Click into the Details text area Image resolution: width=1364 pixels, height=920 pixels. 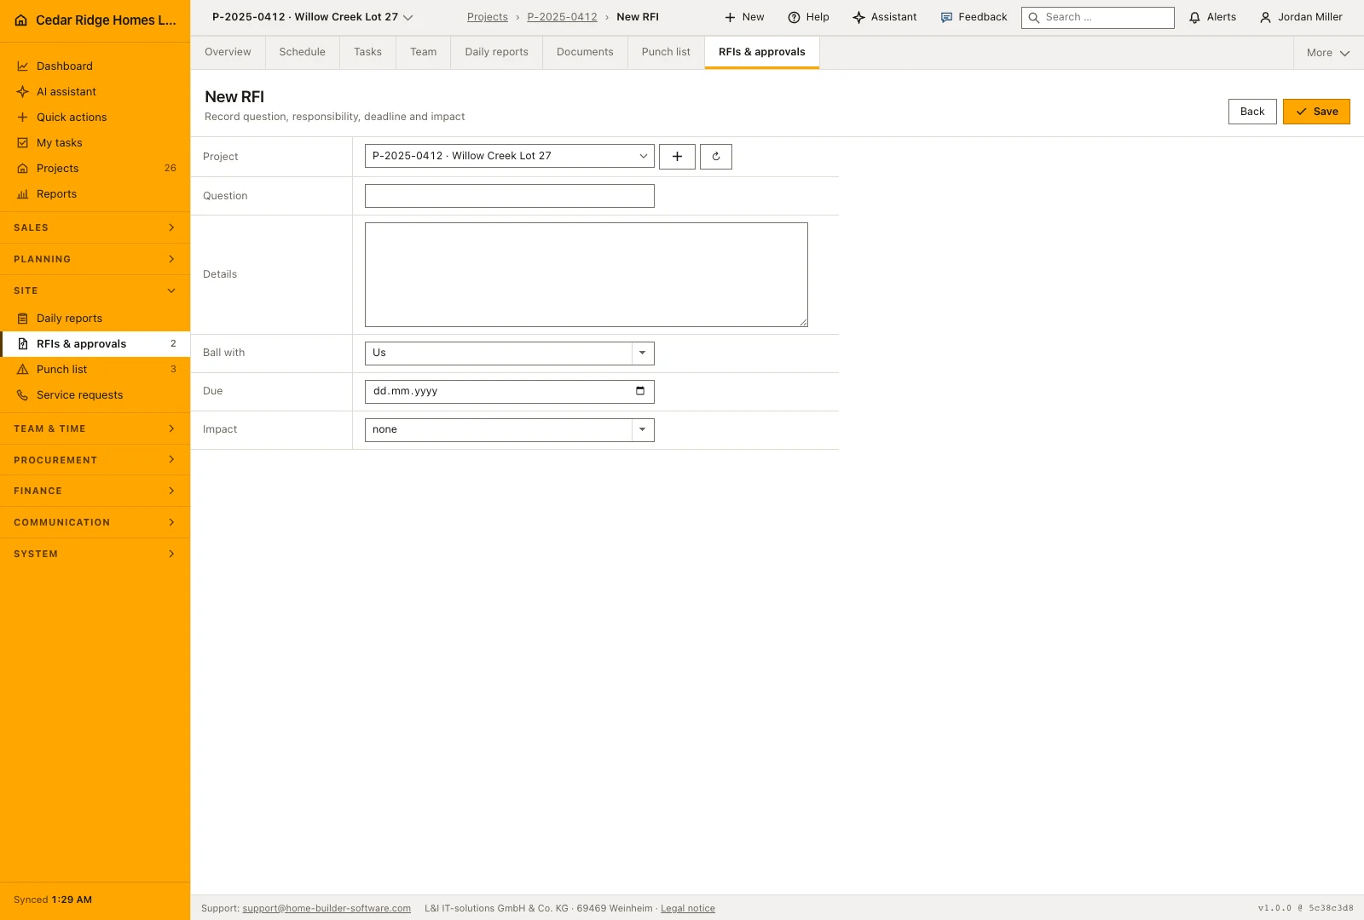point(587,274)
